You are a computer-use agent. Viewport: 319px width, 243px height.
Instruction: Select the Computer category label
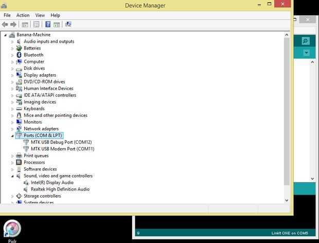click(34, 61)
